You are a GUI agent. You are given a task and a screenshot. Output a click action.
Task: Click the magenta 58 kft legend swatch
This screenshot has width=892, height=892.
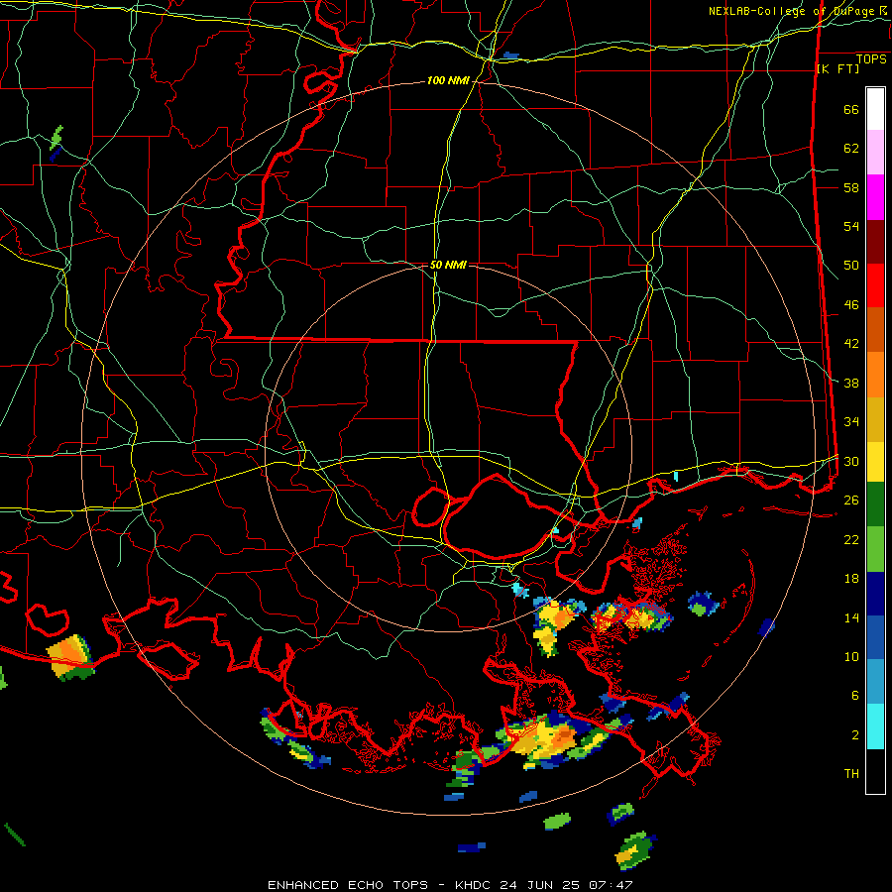(875, 197)
